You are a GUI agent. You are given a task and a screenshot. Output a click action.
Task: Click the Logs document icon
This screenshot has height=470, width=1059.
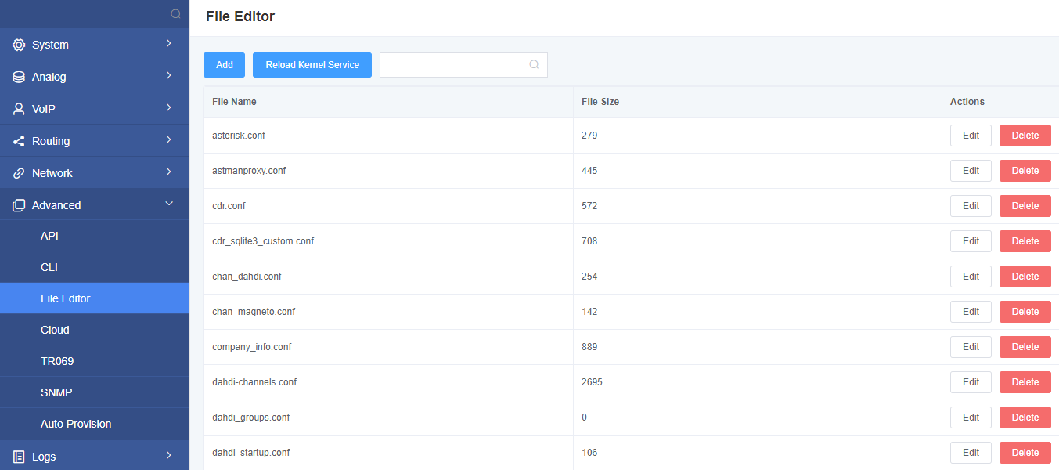click(x=19, y=457)
